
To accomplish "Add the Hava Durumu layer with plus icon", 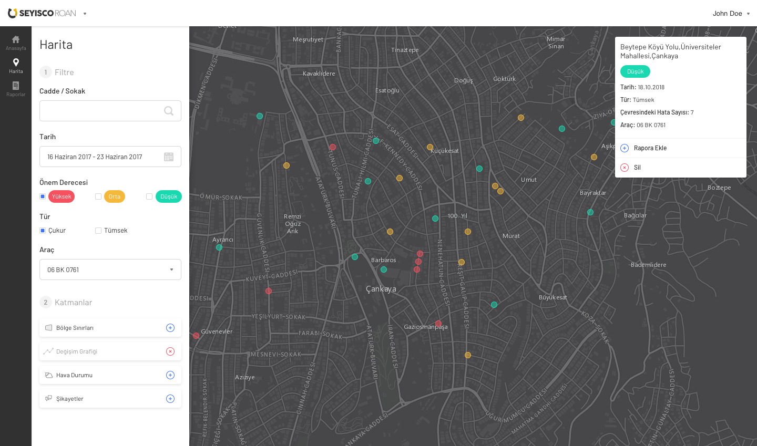I will [x=170, y=375].
